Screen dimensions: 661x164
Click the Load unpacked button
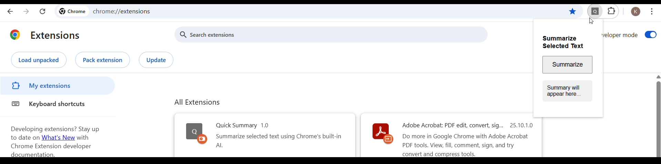[x=39, y=60]
